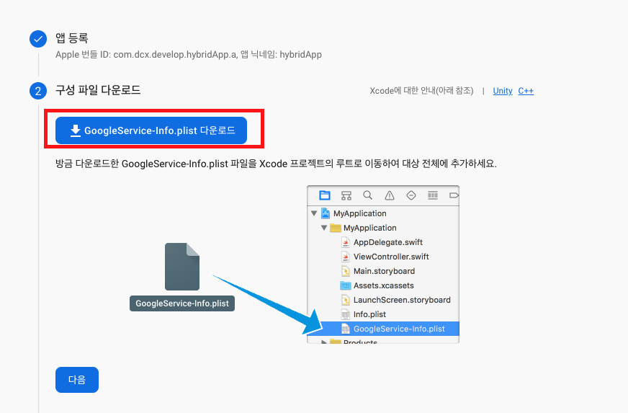This screenshot has width=628, height=413.
Task: Open the debug navigator icon
Action: tap(433, 195)
